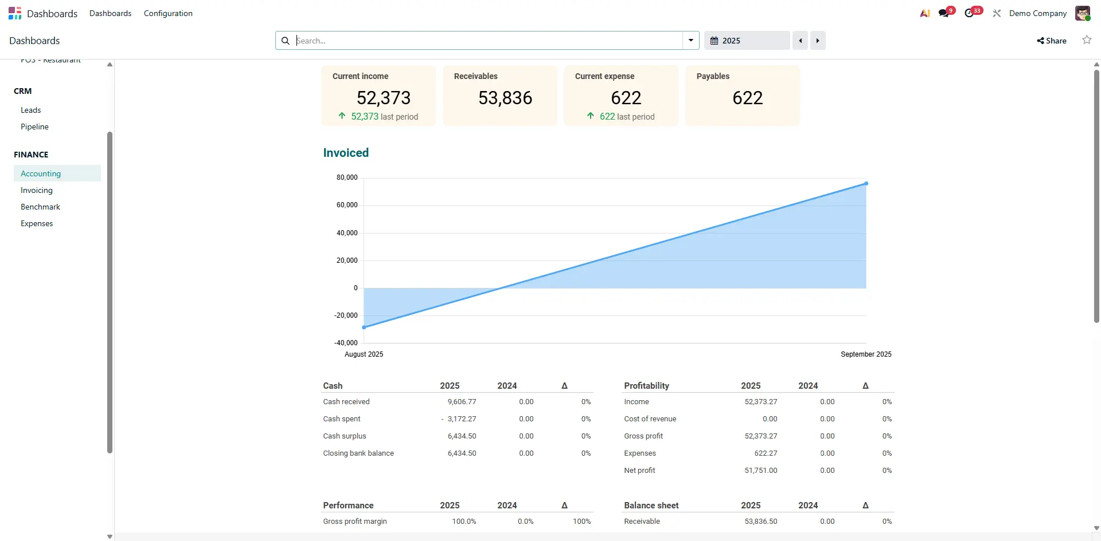Open the AI assistant icon
The width and height of the screenshot is (1101, 541).
[x=924, y=13]
